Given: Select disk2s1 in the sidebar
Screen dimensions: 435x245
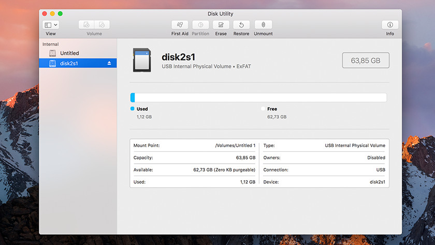Looking at the screenshot, I should click(69, 63).
